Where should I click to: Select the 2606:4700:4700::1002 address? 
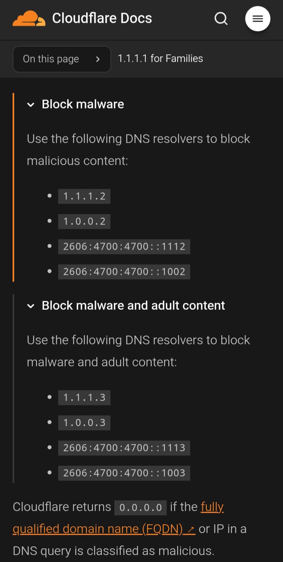click(x=124, y=272)
